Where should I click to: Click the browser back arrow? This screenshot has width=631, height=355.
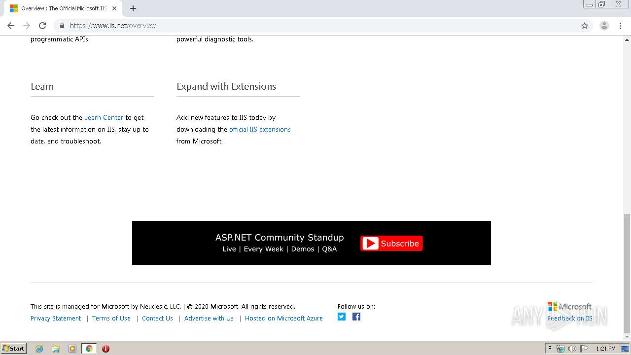(11, 26)
